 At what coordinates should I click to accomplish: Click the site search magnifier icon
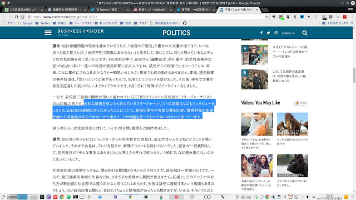pyautogui.click(x=305, y=33)
